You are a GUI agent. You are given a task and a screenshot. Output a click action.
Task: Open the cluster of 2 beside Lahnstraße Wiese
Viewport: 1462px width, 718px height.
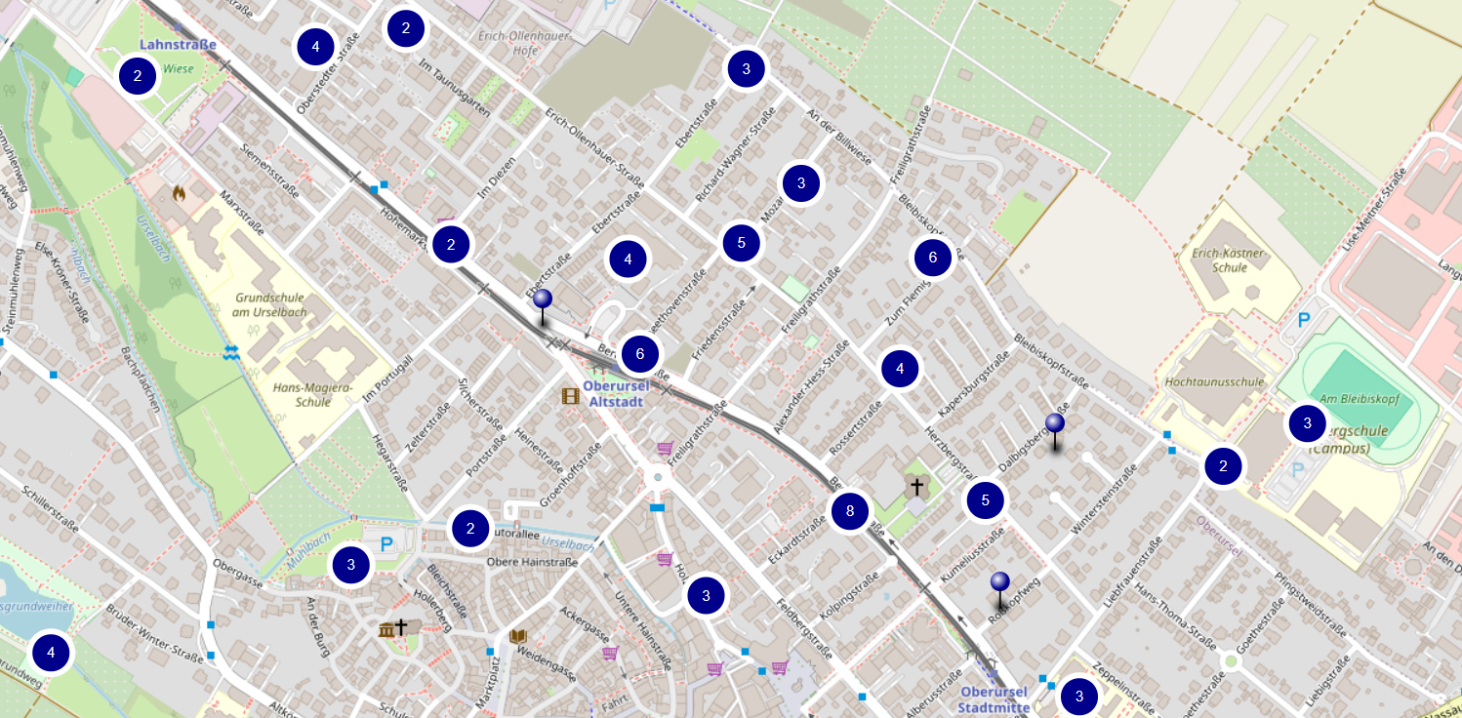139,76
